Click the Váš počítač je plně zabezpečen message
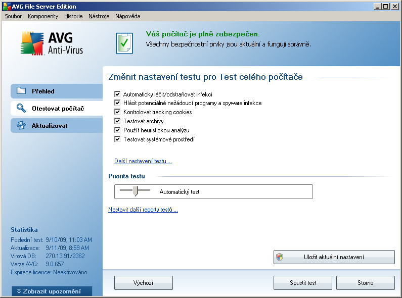 click(203, 34)
